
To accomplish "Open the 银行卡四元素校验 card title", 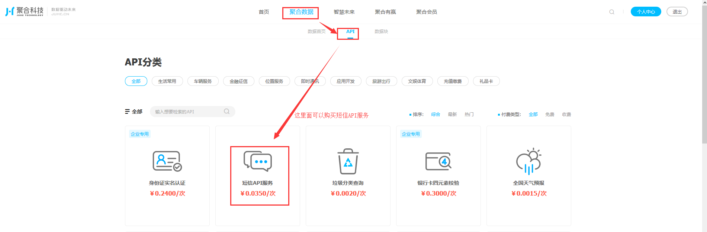I will click(438, 183).
